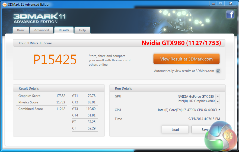Open the Facebook share icon
The image size is (239, 152).
click(x=230, y=15)
